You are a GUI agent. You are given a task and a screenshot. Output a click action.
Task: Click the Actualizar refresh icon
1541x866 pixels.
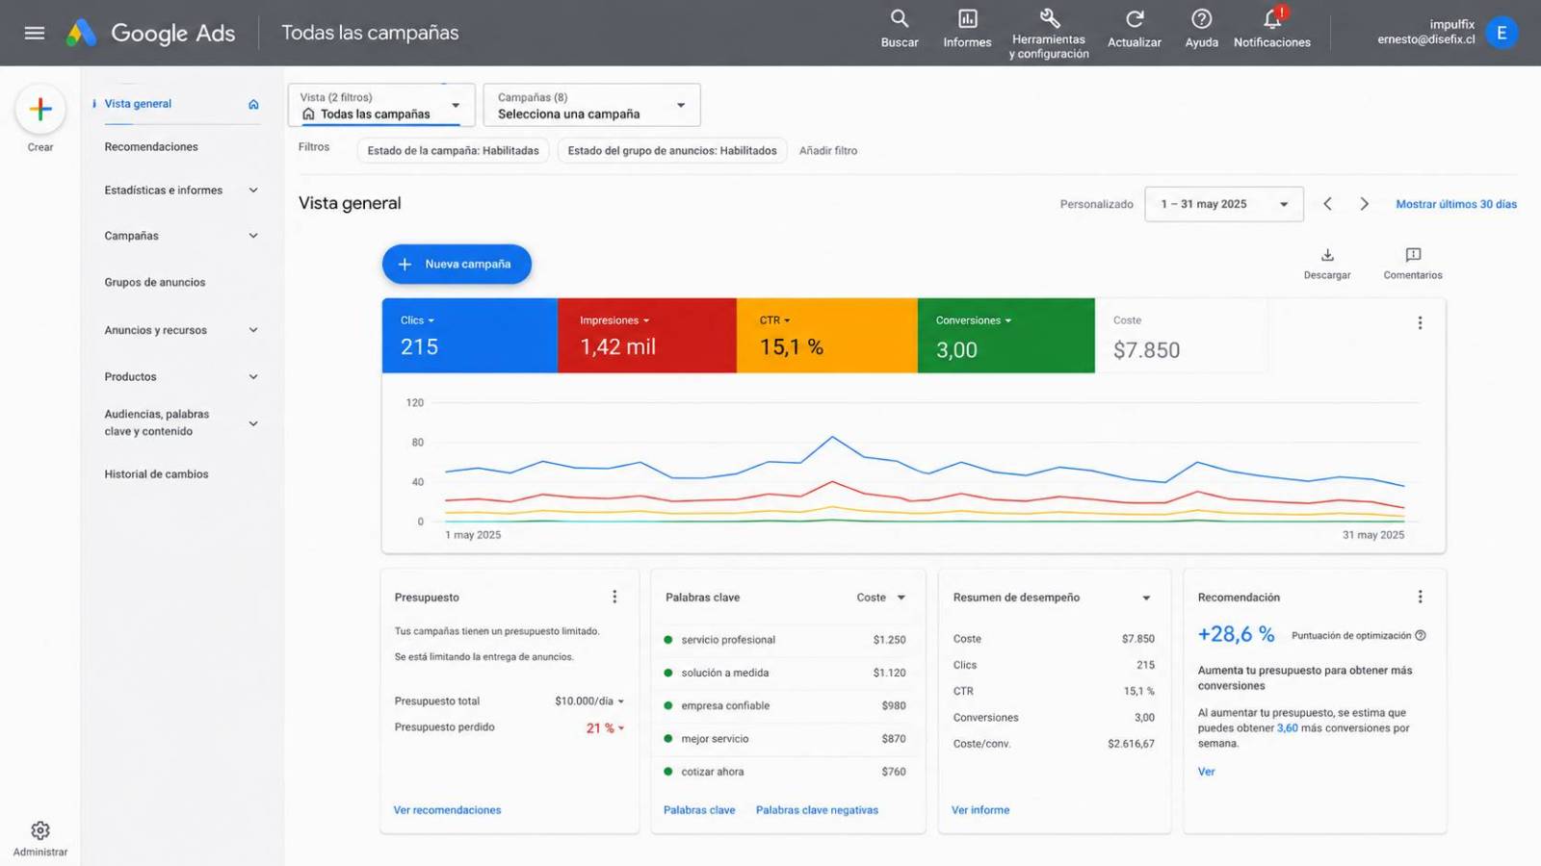1135,29
